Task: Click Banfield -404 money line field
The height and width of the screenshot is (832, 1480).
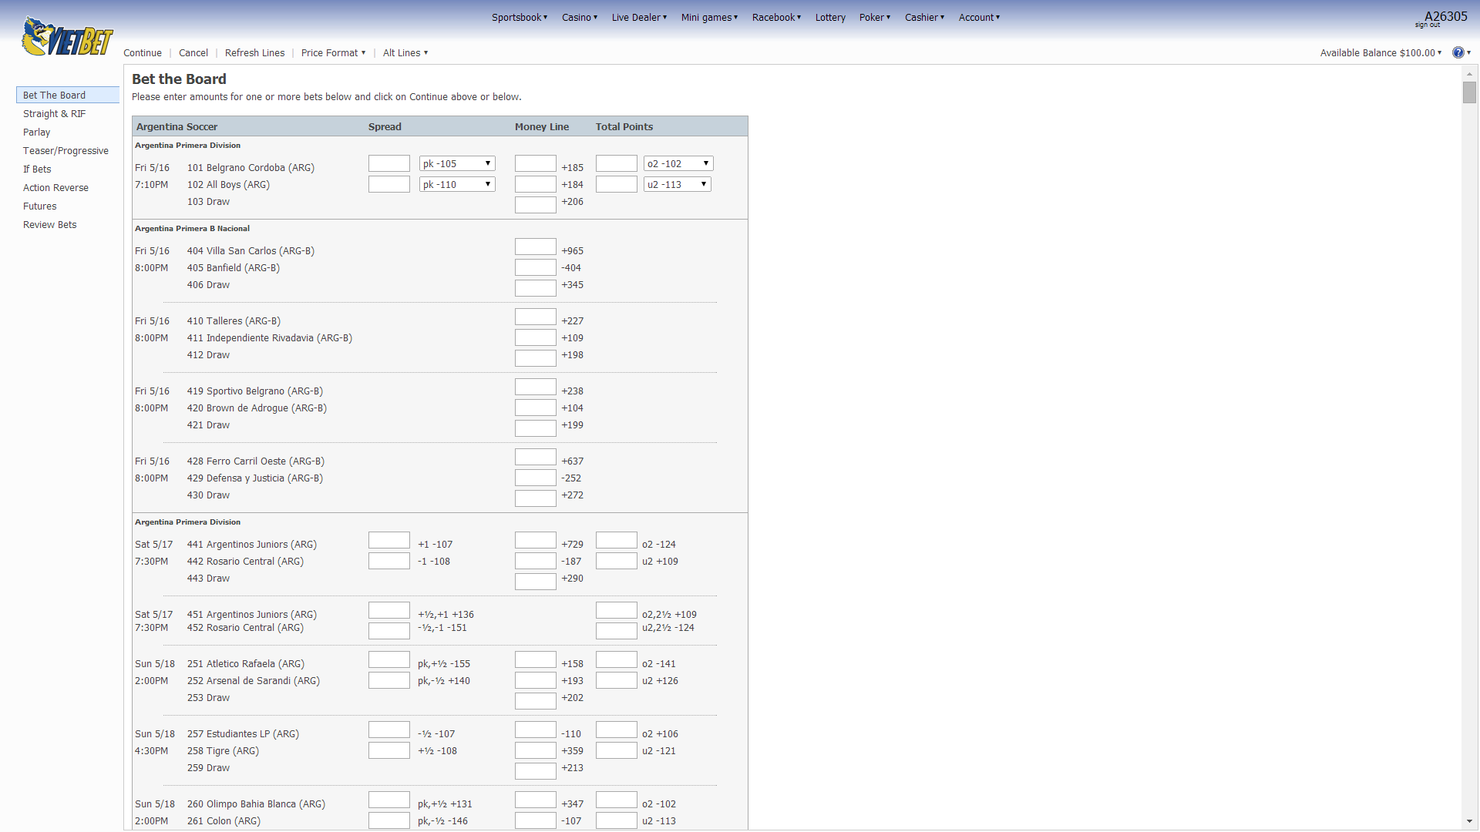Action: tap(536, 267)
